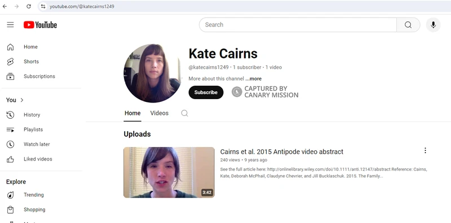Expand channel description via ...more
The image size is (451, 223).
click(x=253, y=79)
